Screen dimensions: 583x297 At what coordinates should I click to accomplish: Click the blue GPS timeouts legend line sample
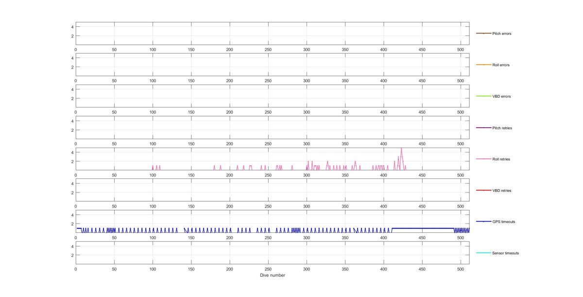click(483, 222)
